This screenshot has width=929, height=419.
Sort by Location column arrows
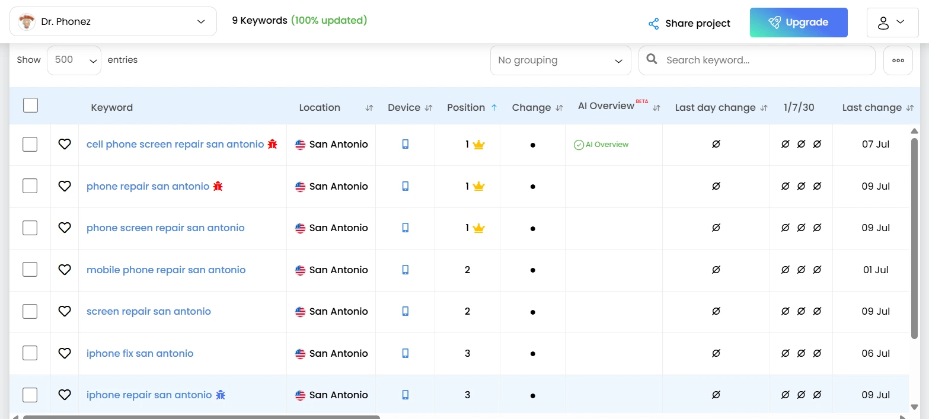click(369, 108)
